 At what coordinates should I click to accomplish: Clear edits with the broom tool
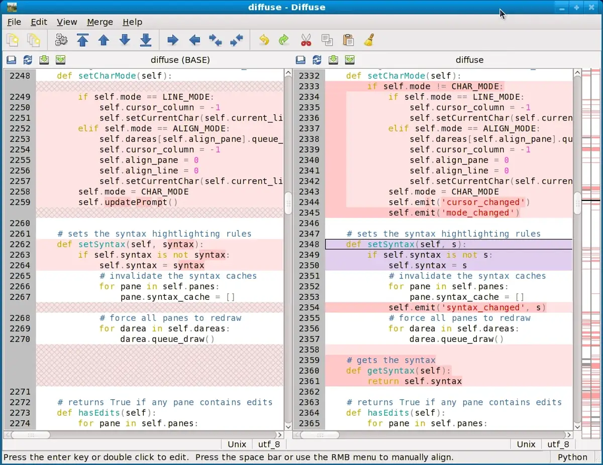coord(369,40)
